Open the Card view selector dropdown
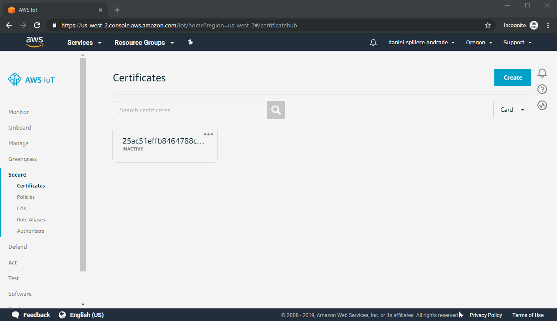Image resolution: width=557 pixels, height=321 pixels. click(512, 110)
